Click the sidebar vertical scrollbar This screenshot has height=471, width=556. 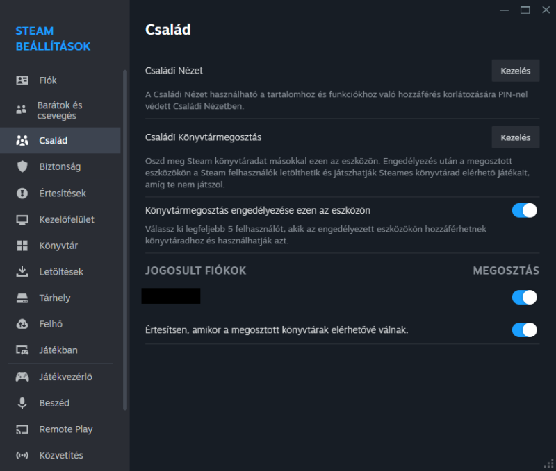pyautogui.click(x=125, y=236)
